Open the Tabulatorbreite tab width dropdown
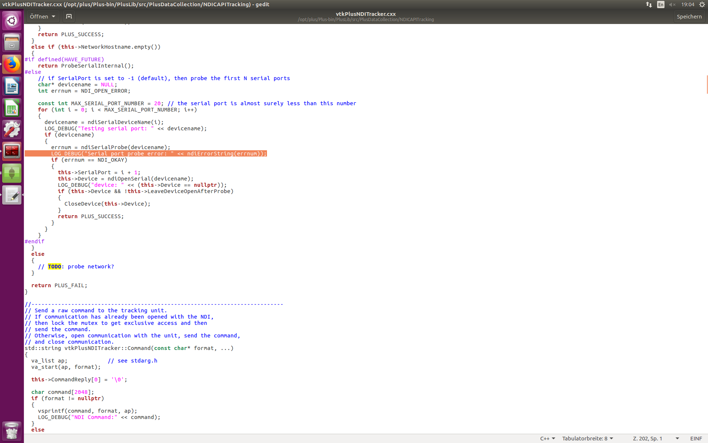Image resolution: width=708 pixels, height=443 pixels. (x=587, y=439)
